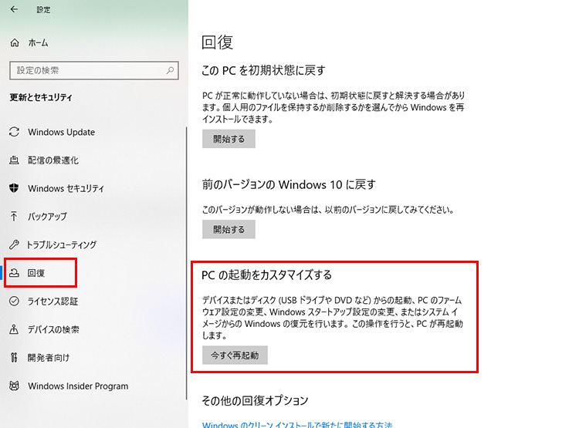Viewport: 579px width, 428px height.
Task: Click the Home house icon
Action: (x=15, y=44)
